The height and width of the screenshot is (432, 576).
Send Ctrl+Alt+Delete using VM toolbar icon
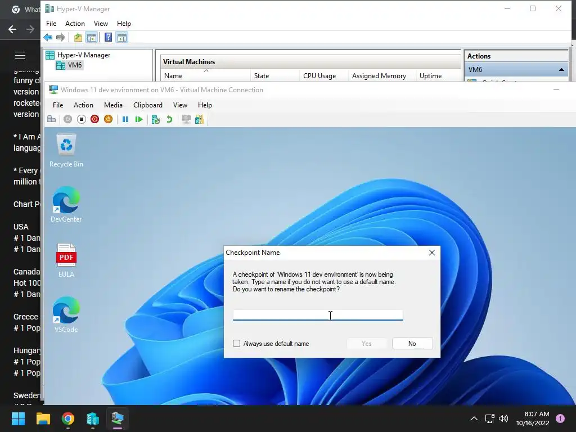(x=51, y=119)
